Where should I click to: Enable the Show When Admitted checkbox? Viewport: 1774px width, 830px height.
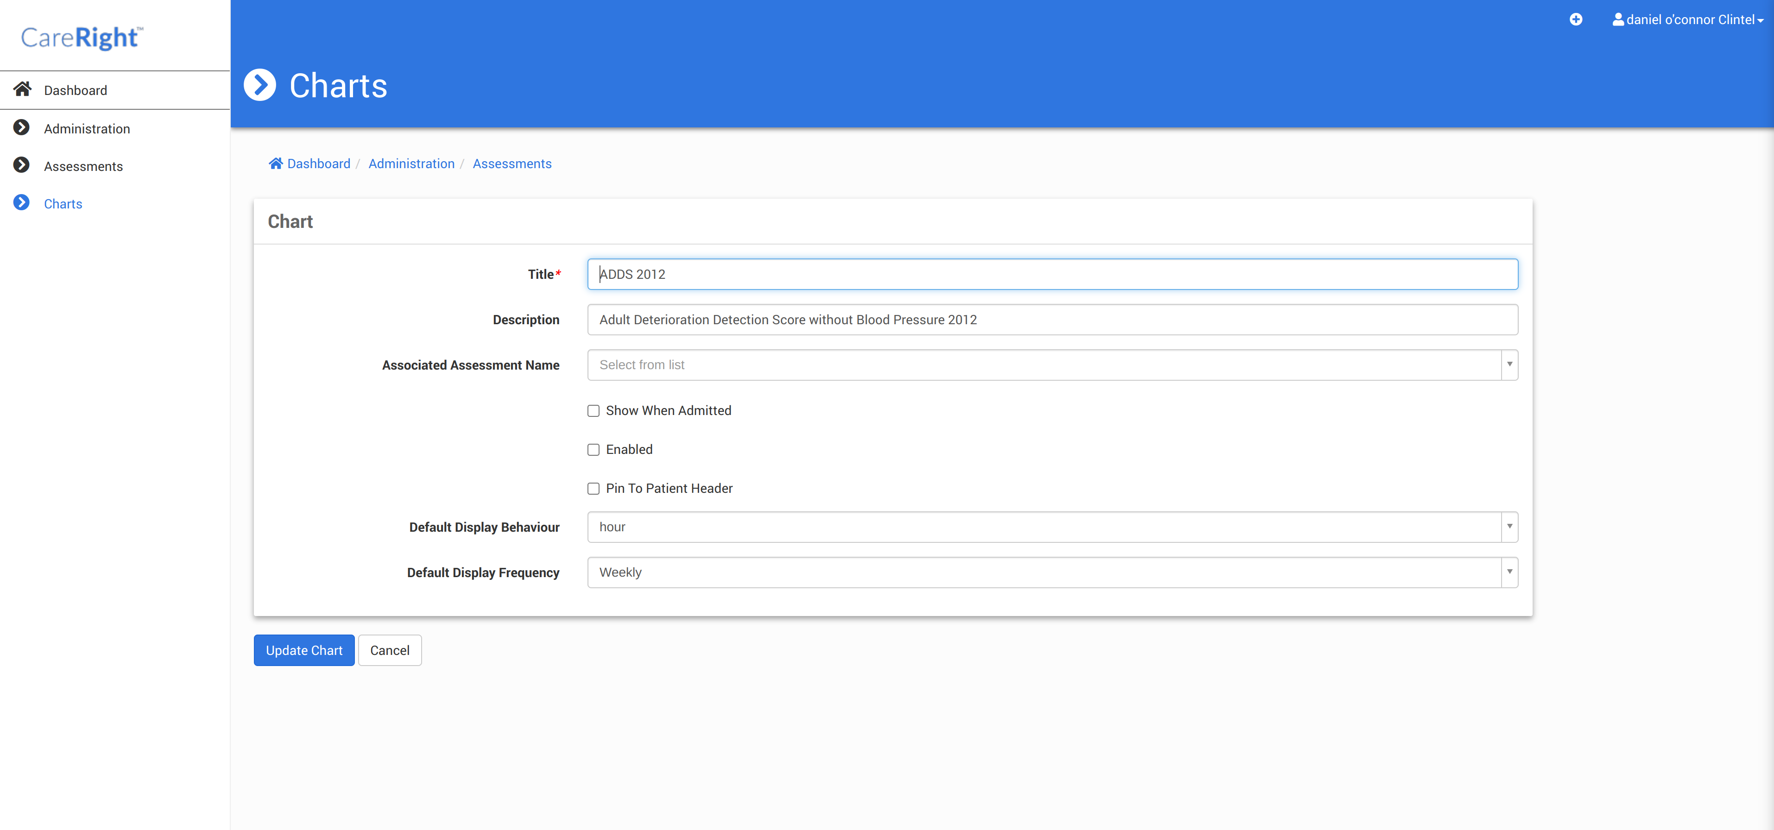593,411
